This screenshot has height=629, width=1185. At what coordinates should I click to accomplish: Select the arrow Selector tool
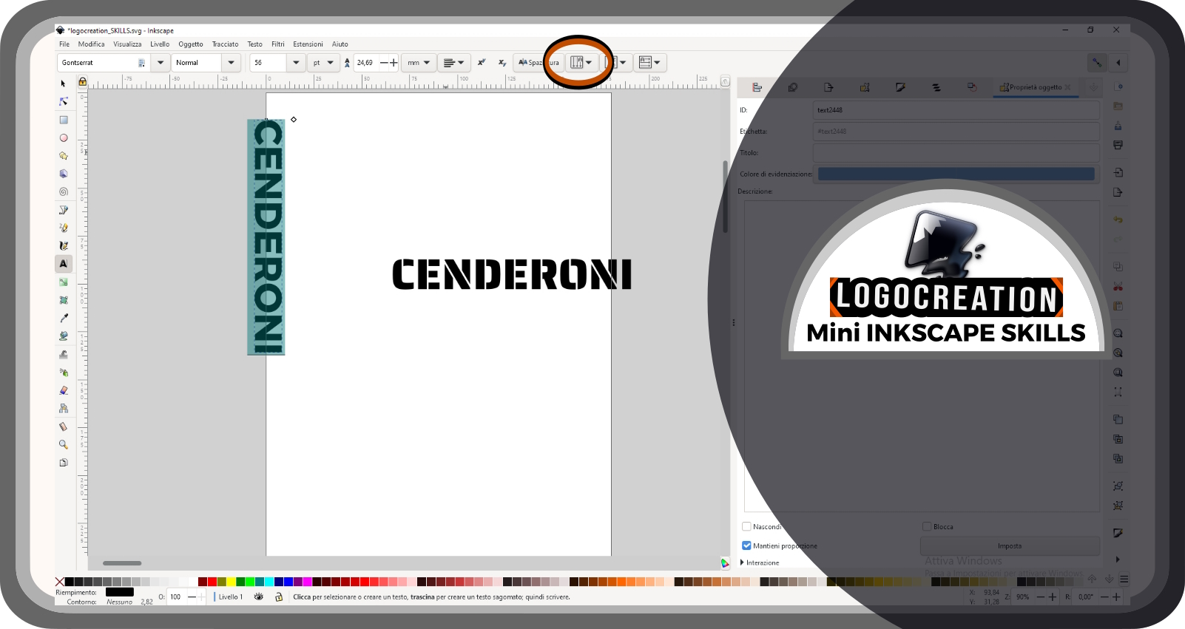pos(64,84)
